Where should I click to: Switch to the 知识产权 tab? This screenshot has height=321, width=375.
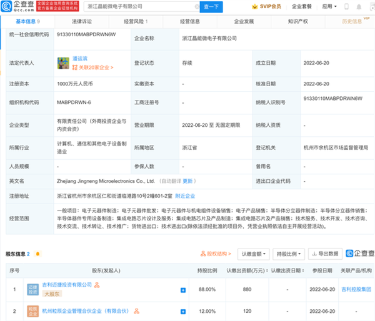(297, 21)
